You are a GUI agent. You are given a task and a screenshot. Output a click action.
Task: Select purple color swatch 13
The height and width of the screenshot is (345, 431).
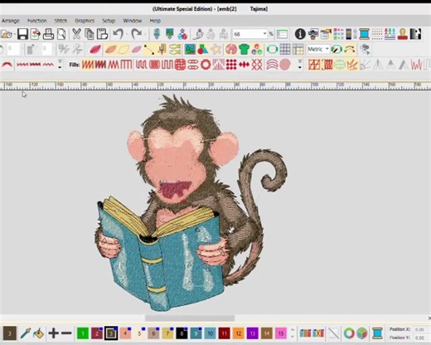point(252,333)
